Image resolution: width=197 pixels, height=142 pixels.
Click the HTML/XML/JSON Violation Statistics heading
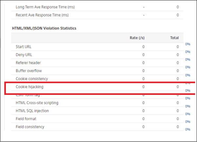(x=44, y=28)
